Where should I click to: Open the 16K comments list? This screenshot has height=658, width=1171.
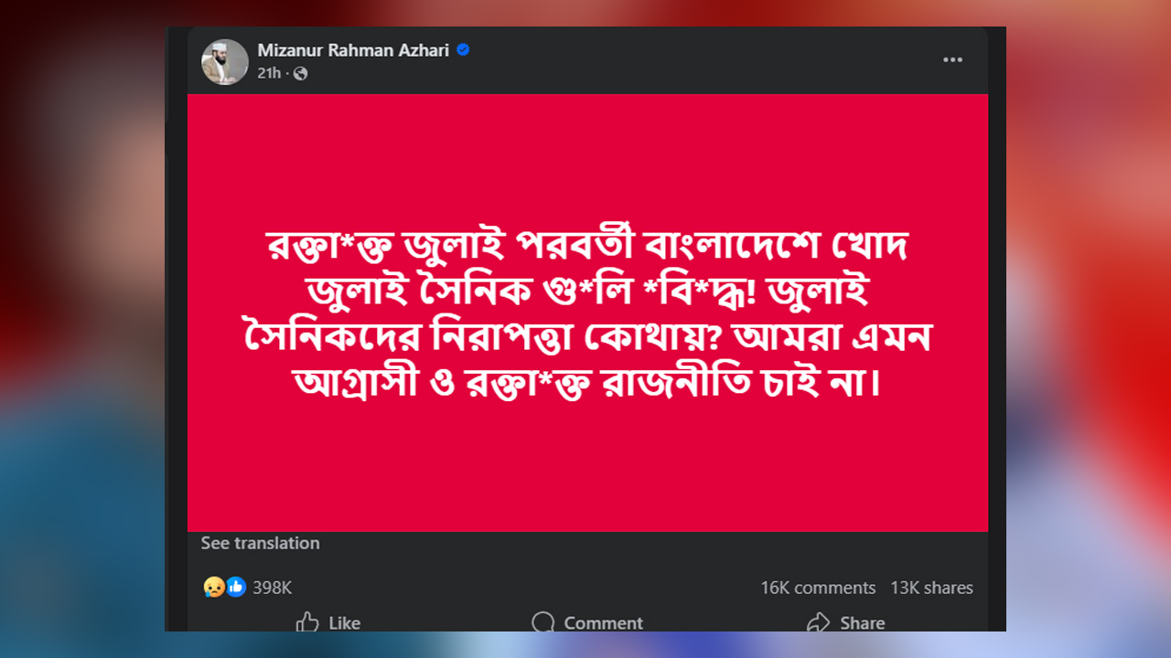click(818, 588)
